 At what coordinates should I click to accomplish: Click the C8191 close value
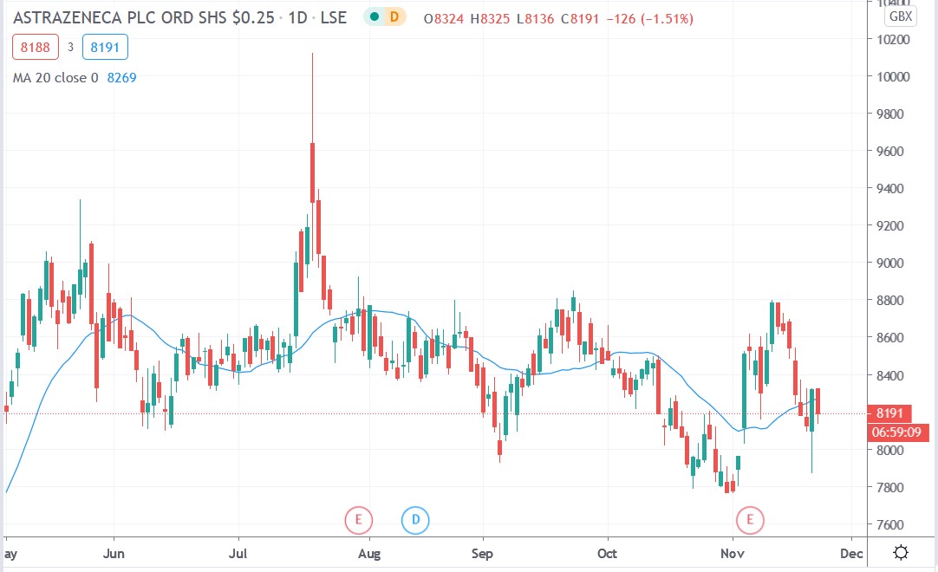(580, 18)
